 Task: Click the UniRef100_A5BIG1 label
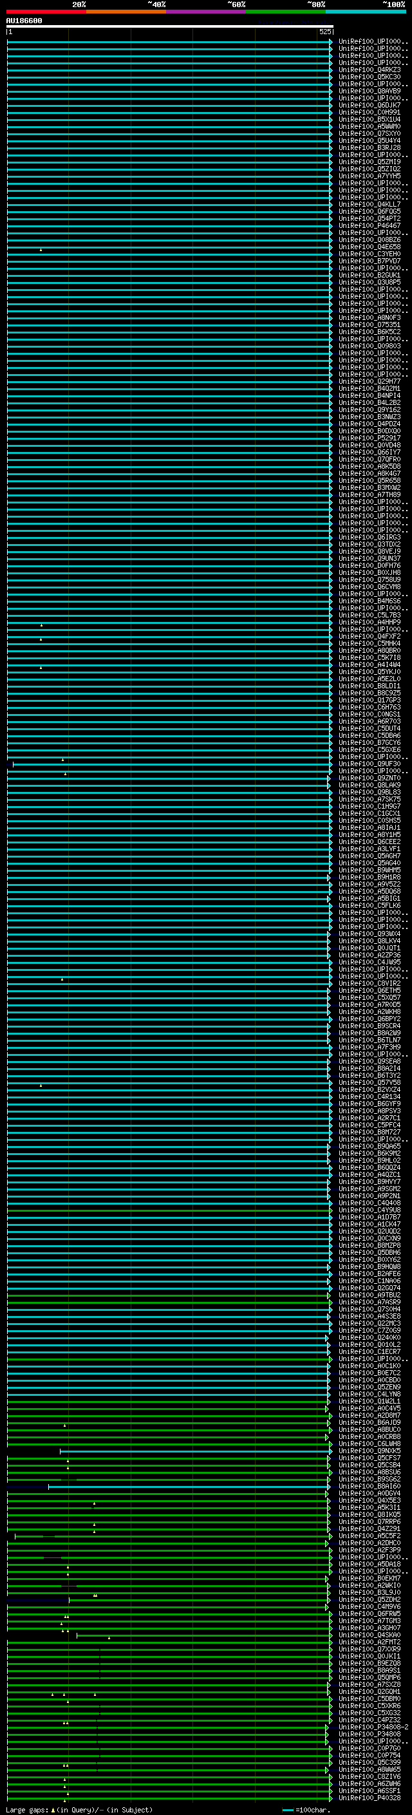point(370,898)
